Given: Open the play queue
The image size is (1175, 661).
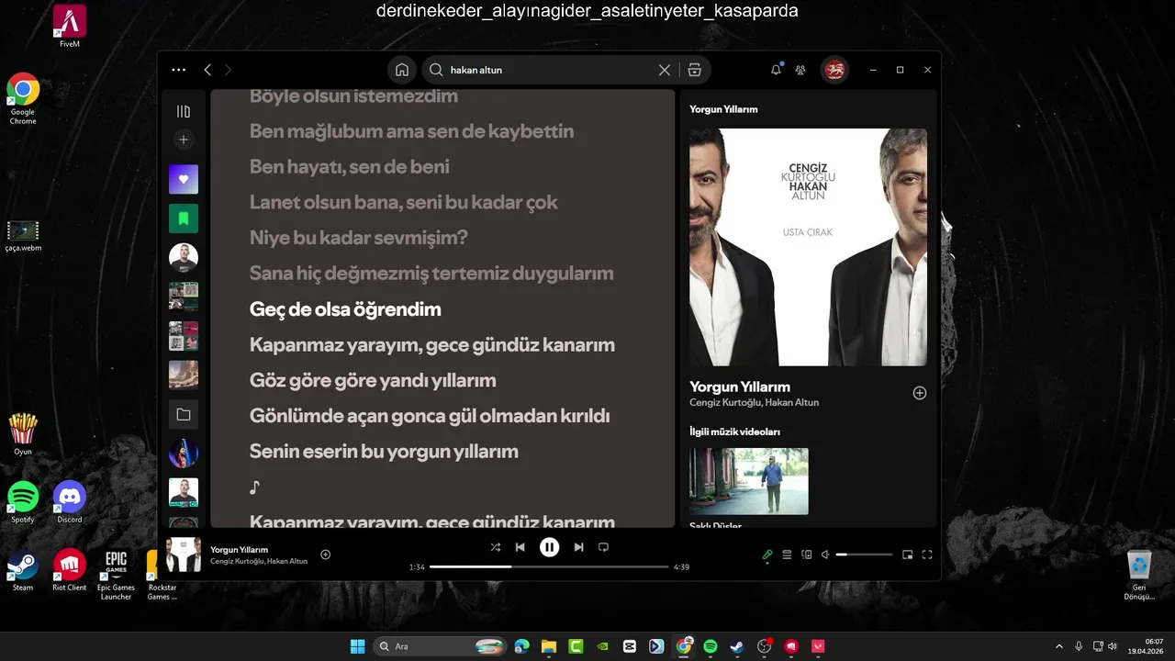Looking at the screenshot, I should pos(787,555).
